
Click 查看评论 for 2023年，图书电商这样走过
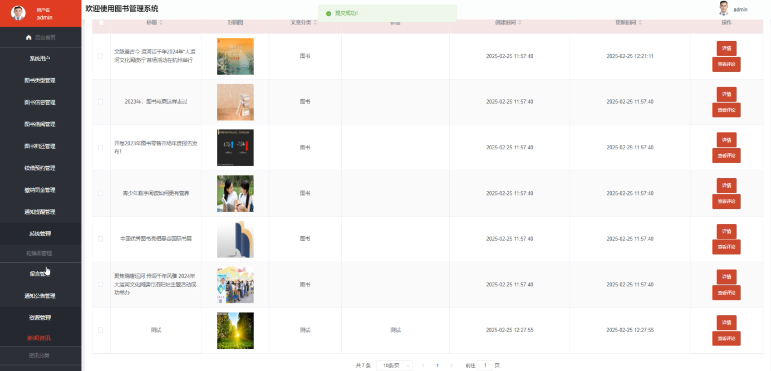tap(726, 110)
